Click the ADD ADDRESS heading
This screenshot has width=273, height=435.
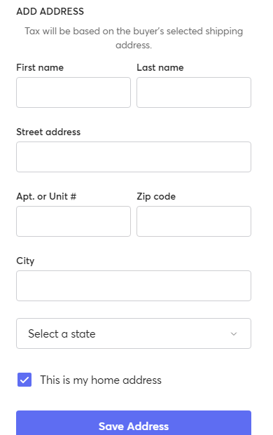(x=50, y=11)
